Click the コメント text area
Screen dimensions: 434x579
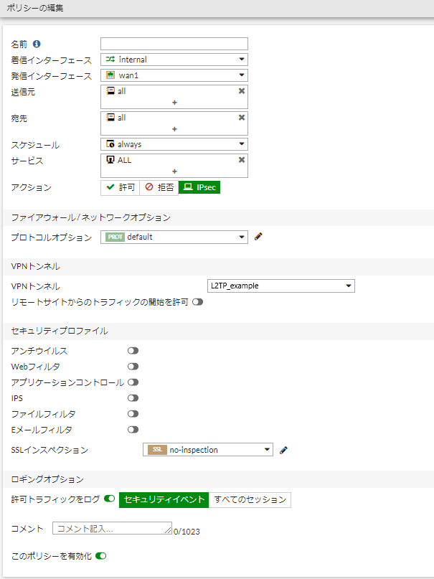[112, 528]
